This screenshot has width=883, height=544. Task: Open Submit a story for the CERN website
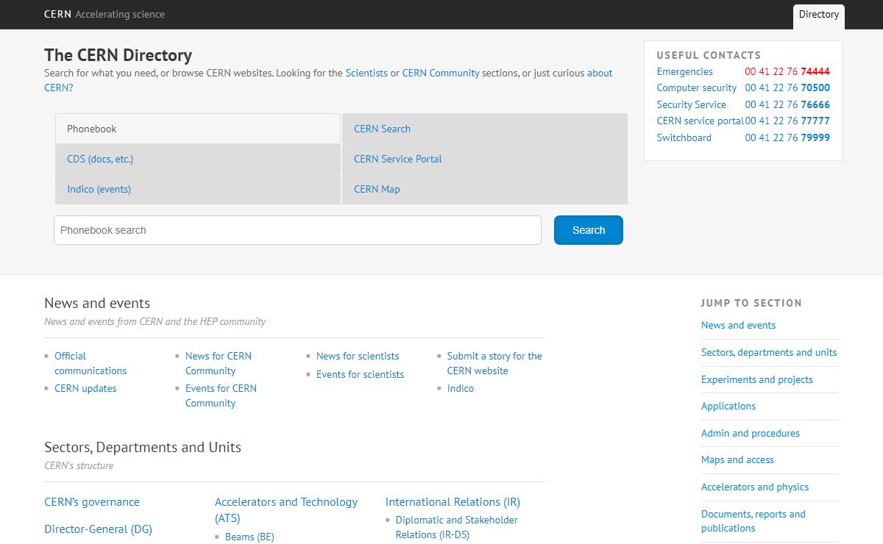[494, 363]
